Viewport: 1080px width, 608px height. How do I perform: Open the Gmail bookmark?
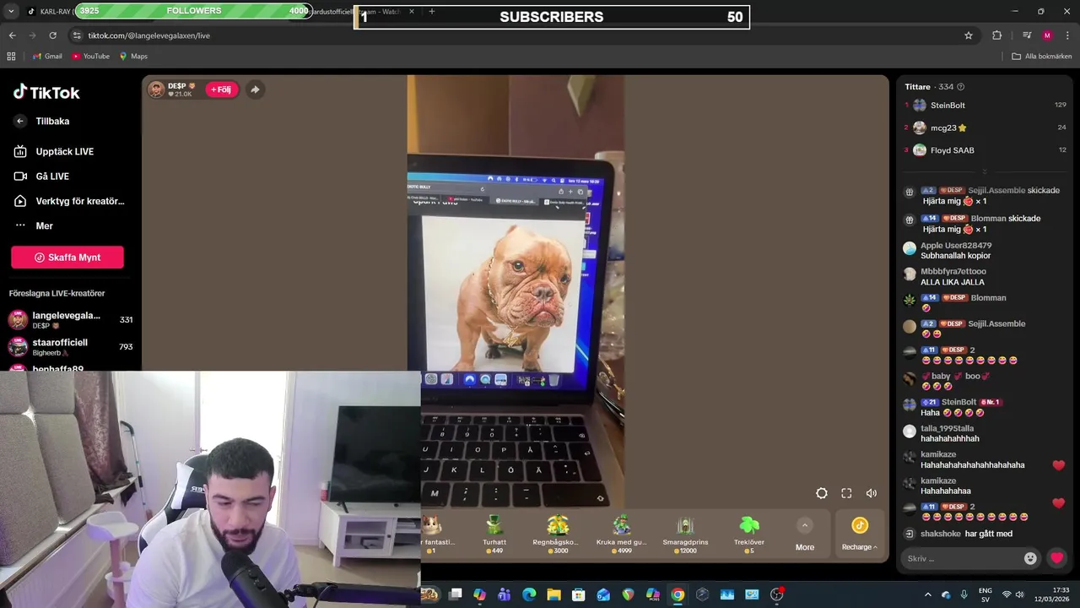coord(47,57)
